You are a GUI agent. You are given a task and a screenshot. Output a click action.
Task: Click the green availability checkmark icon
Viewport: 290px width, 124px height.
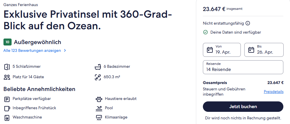point(205,32)
